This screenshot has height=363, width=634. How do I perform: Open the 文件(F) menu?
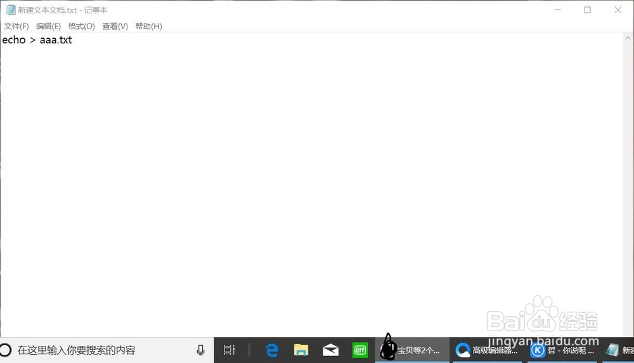point(16,26)
